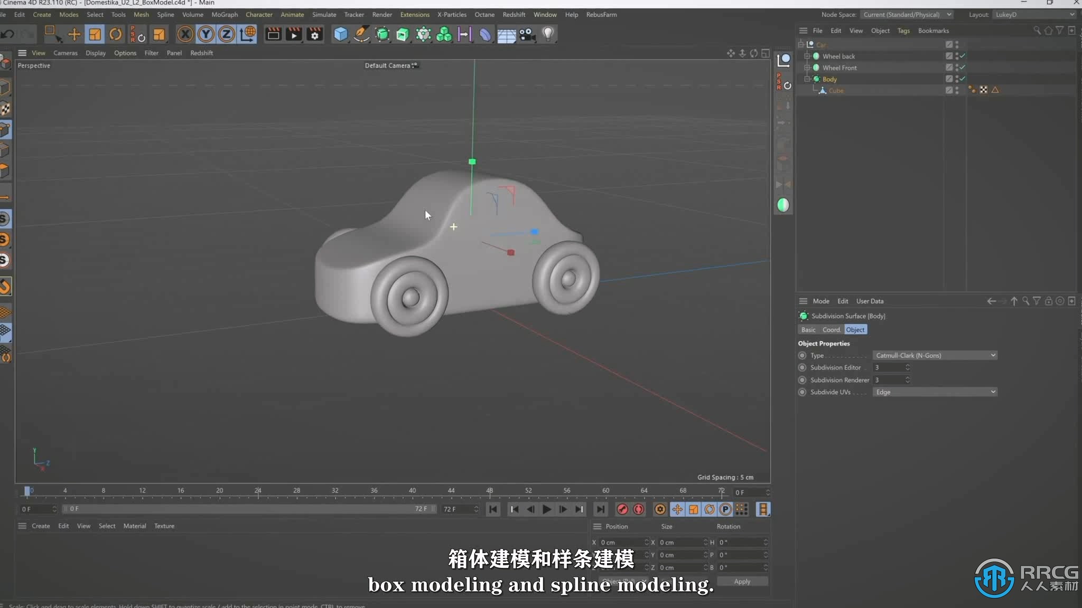Screen dimensions: 1082x608
Task: Select the Move tool in sidebar
Action: (x=73, y=33)
